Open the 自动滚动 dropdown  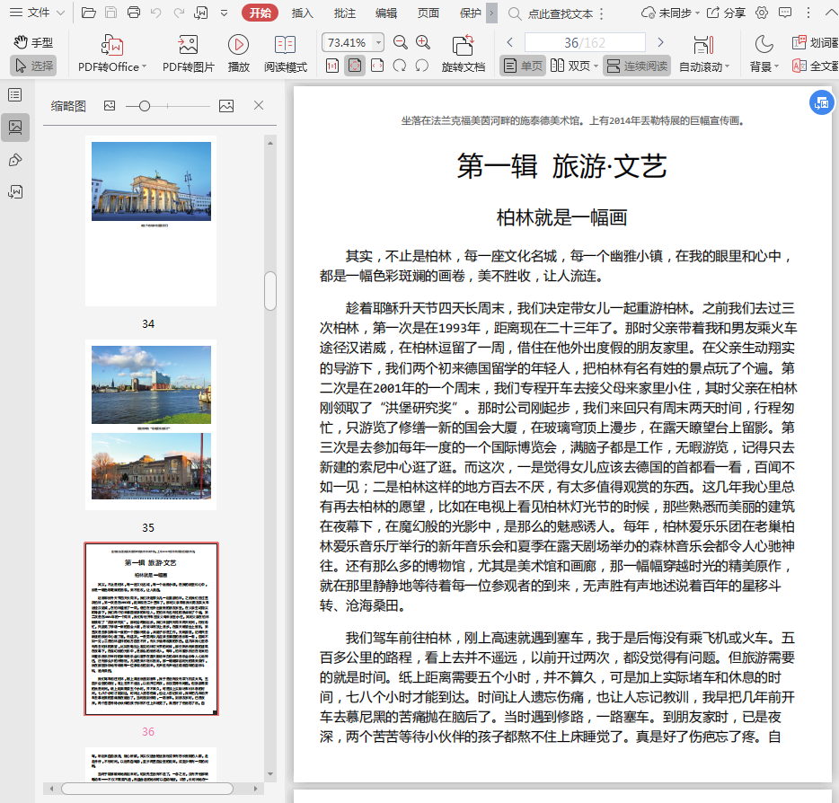click(728, 67)
